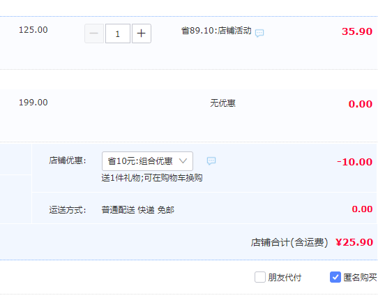The width and height of the screenshot is (385, 298).
Task: Click the chevron arrow in the 店铺优惠 combo box
Action: 183,161
